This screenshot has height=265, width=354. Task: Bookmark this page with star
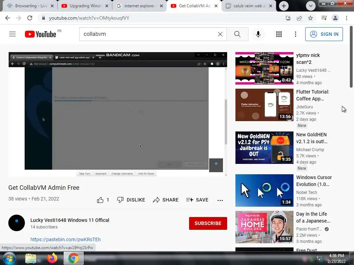click(310, 18)
